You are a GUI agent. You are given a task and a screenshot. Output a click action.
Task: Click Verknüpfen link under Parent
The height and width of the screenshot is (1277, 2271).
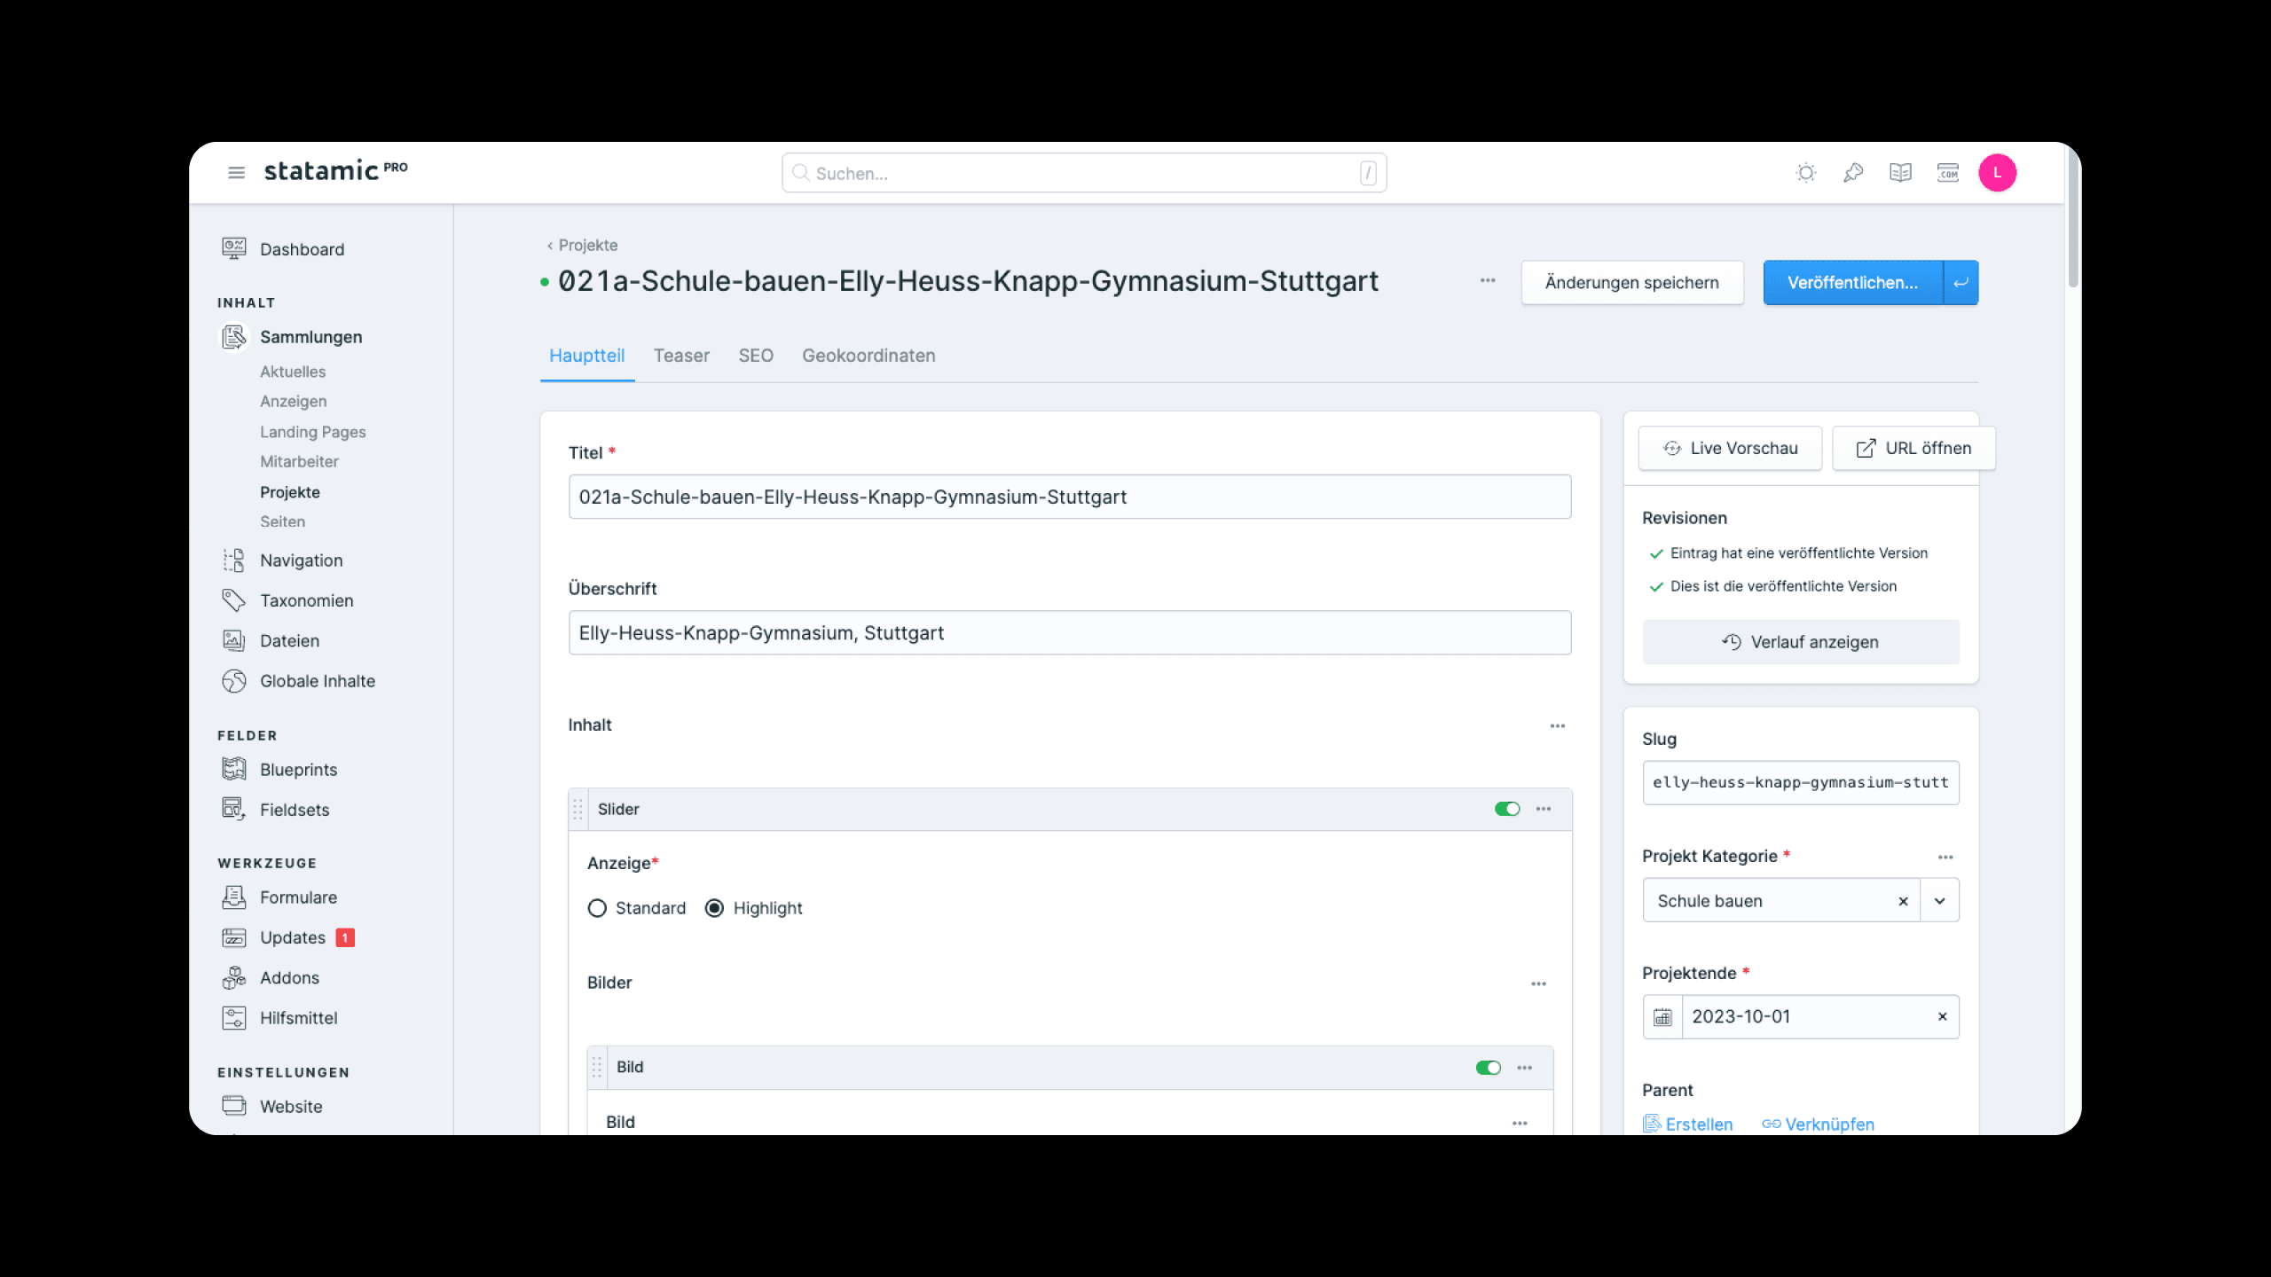click(1818, 1124)
